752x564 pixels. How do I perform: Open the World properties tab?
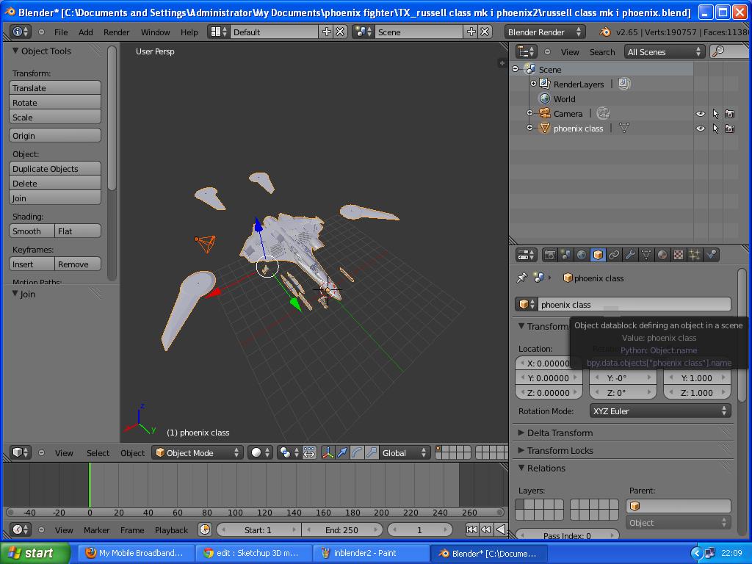coord(581,255)
